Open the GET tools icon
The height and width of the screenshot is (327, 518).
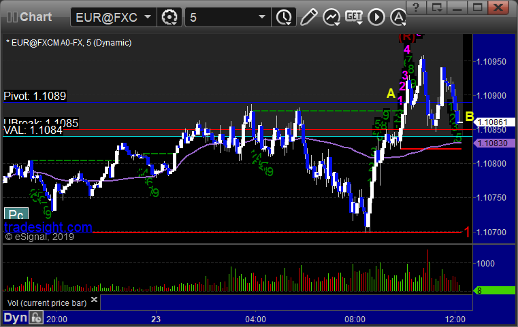tap(354, 17)
